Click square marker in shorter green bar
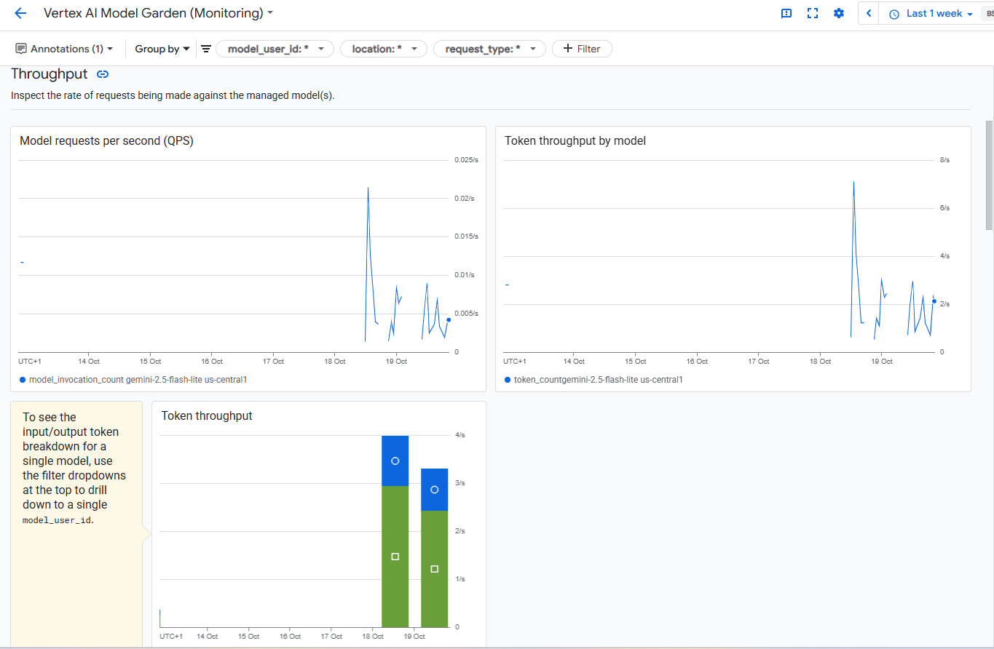The height and width of the screenshot is (649, 994). pos(435,569)
